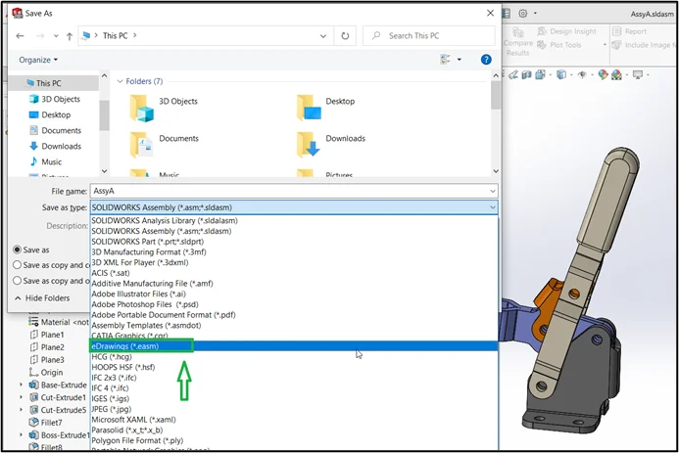Choose HOOPS HSF (*.hsf) file type

pyautogui.click(x=294, y=367)
